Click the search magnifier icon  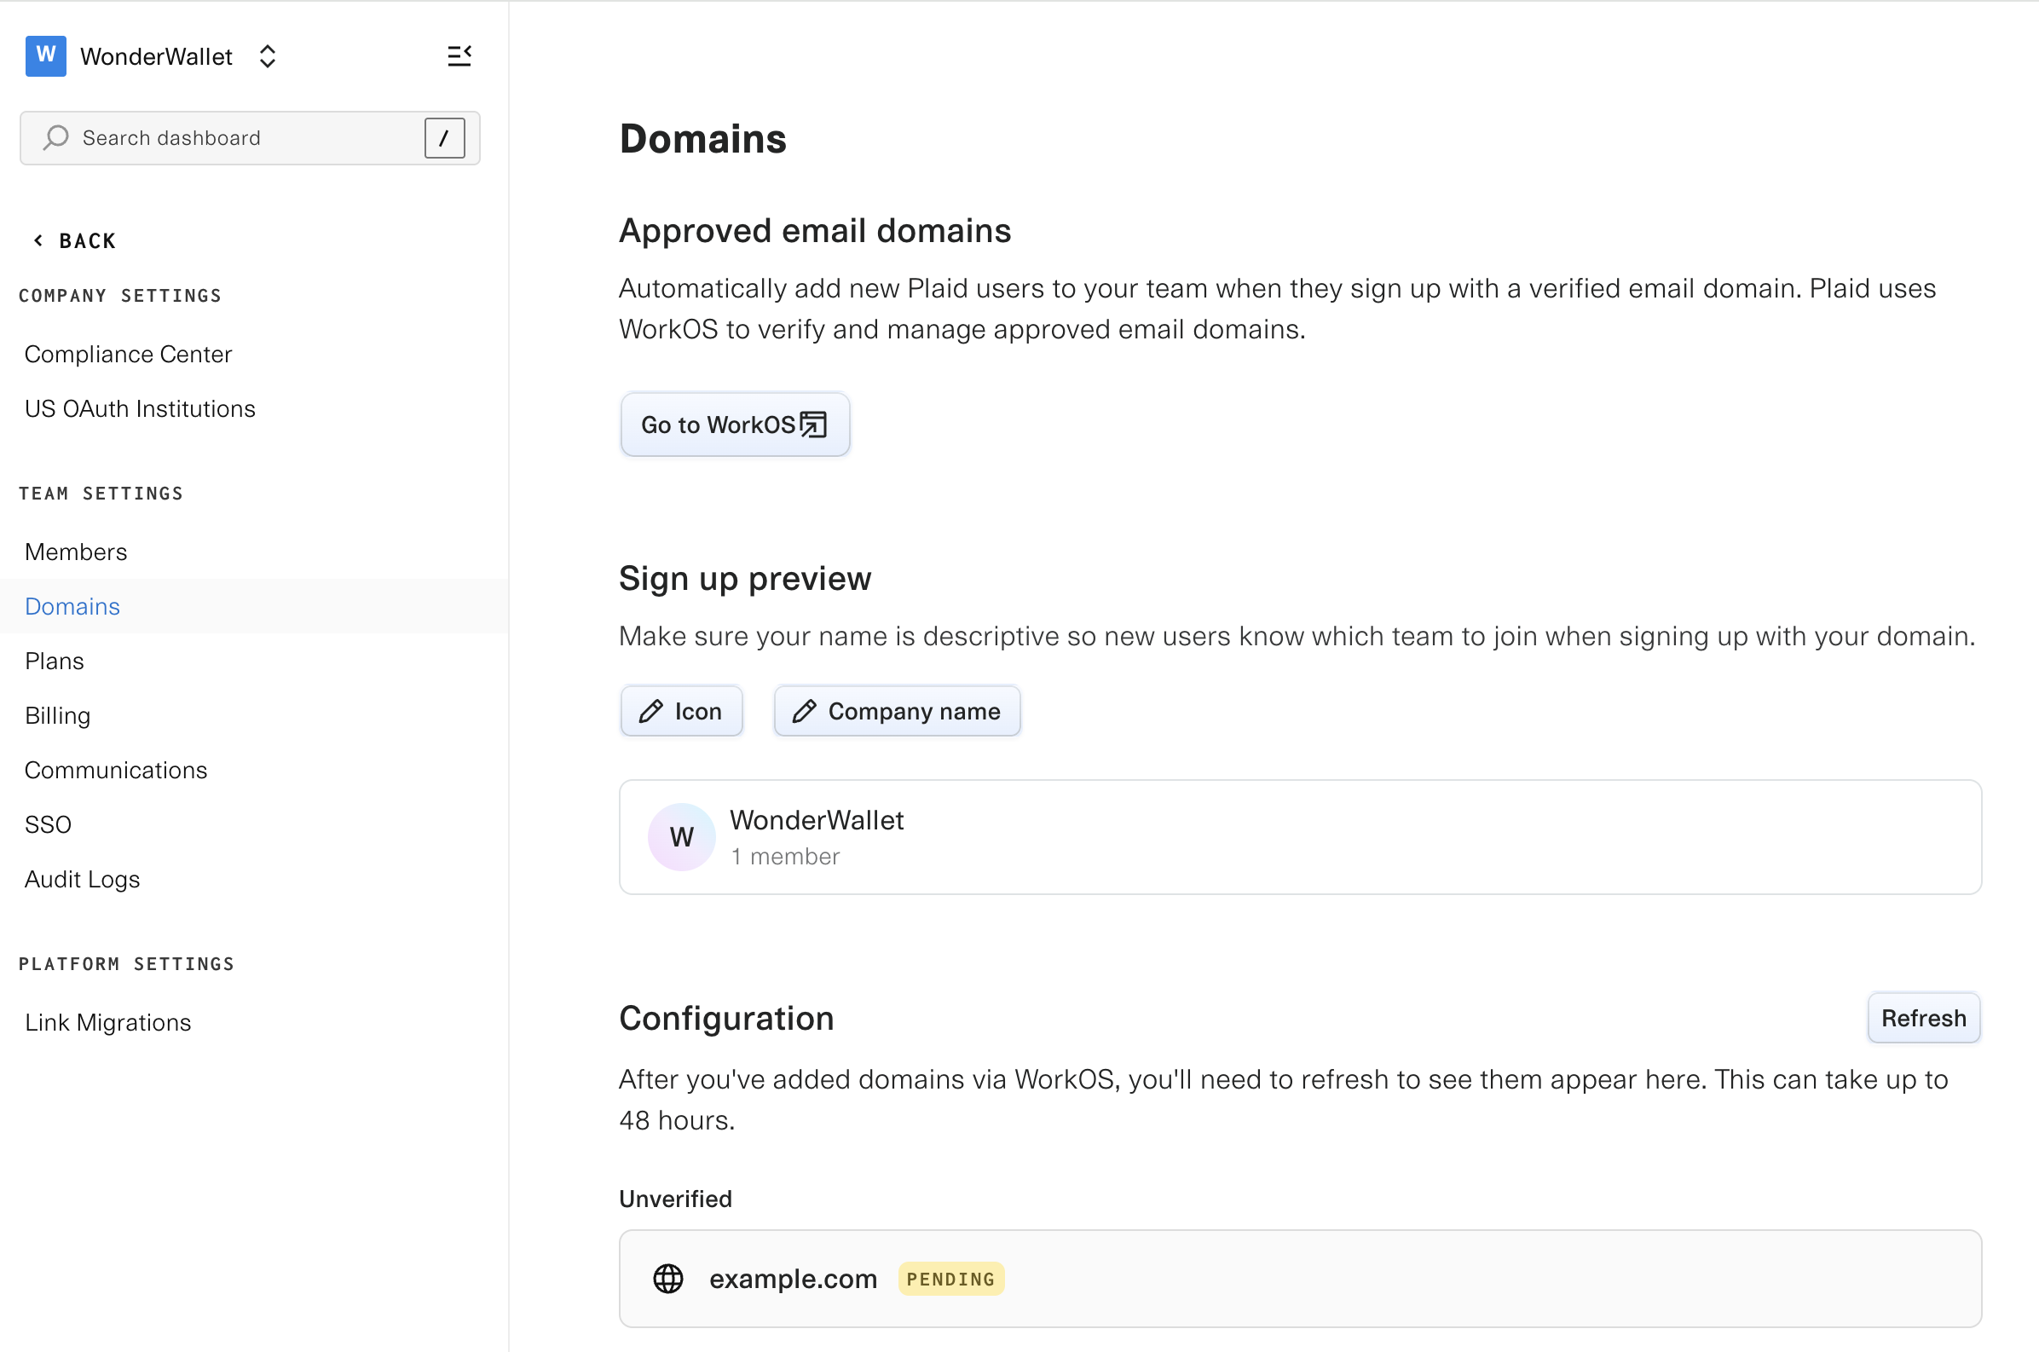(56, 138)
